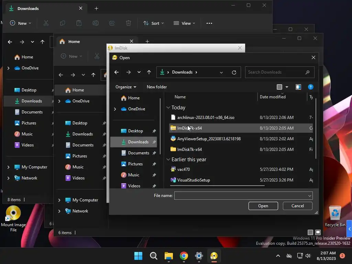
Task: Click the sidebar vertical scrollbar in Open dialog
Action: (x=160, y=126)
